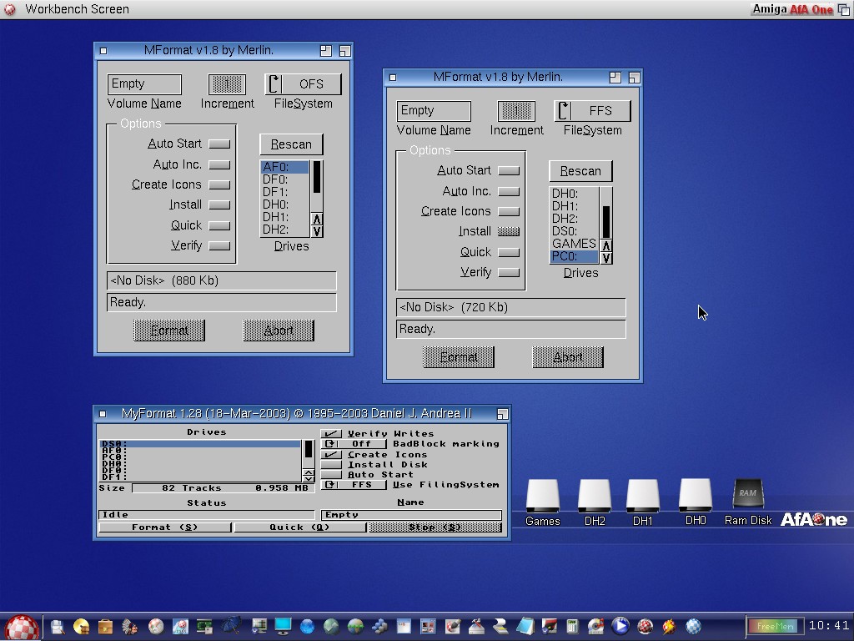Toggle Verify Writes checkbox in MyFormat
854x641 pixels.
pos(331,433)
